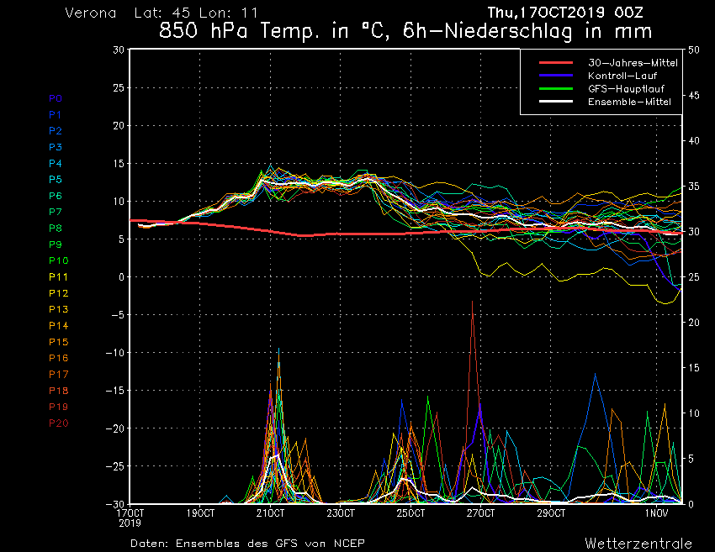This screenshot has height=552, width=715.
Task: Click the orange P17 label
Action: 59,375
